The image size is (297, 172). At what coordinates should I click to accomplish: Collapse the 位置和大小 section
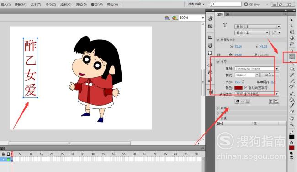click(x=218, y=40)
